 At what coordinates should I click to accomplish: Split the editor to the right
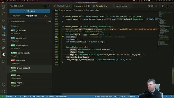tap(167, 6)
